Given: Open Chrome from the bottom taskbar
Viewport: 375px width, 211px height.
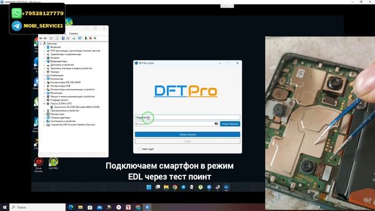Looking at the screenshot, I should click(138, 207).
